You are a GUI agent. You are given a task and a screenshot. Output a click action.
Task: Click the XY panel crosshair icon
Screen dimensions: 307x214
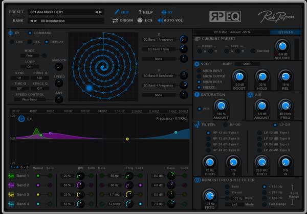[11, 33]
